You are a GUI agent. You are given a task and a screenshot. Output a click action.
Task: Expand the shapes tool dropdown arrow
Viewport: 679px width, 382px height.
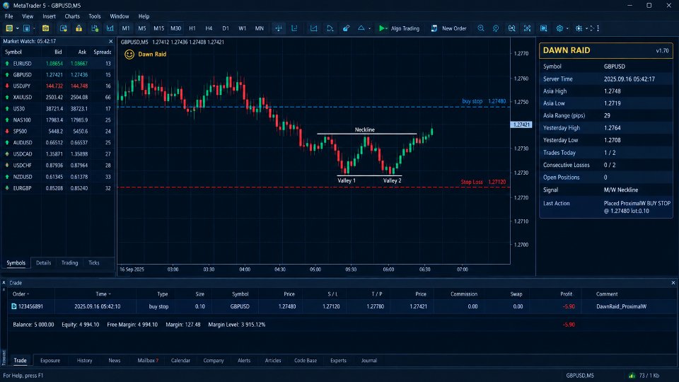point(369,28)
